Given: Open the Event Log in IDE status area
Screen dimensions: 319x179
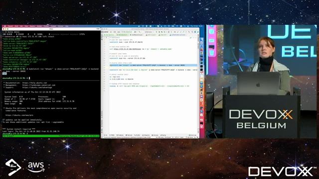Looking at the screenshot, I should 192,135.
